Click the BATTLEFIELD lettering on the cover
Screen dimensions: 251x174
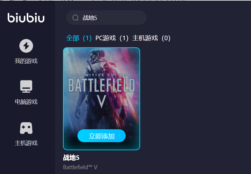pyautogui.click(x=102, y=86)
